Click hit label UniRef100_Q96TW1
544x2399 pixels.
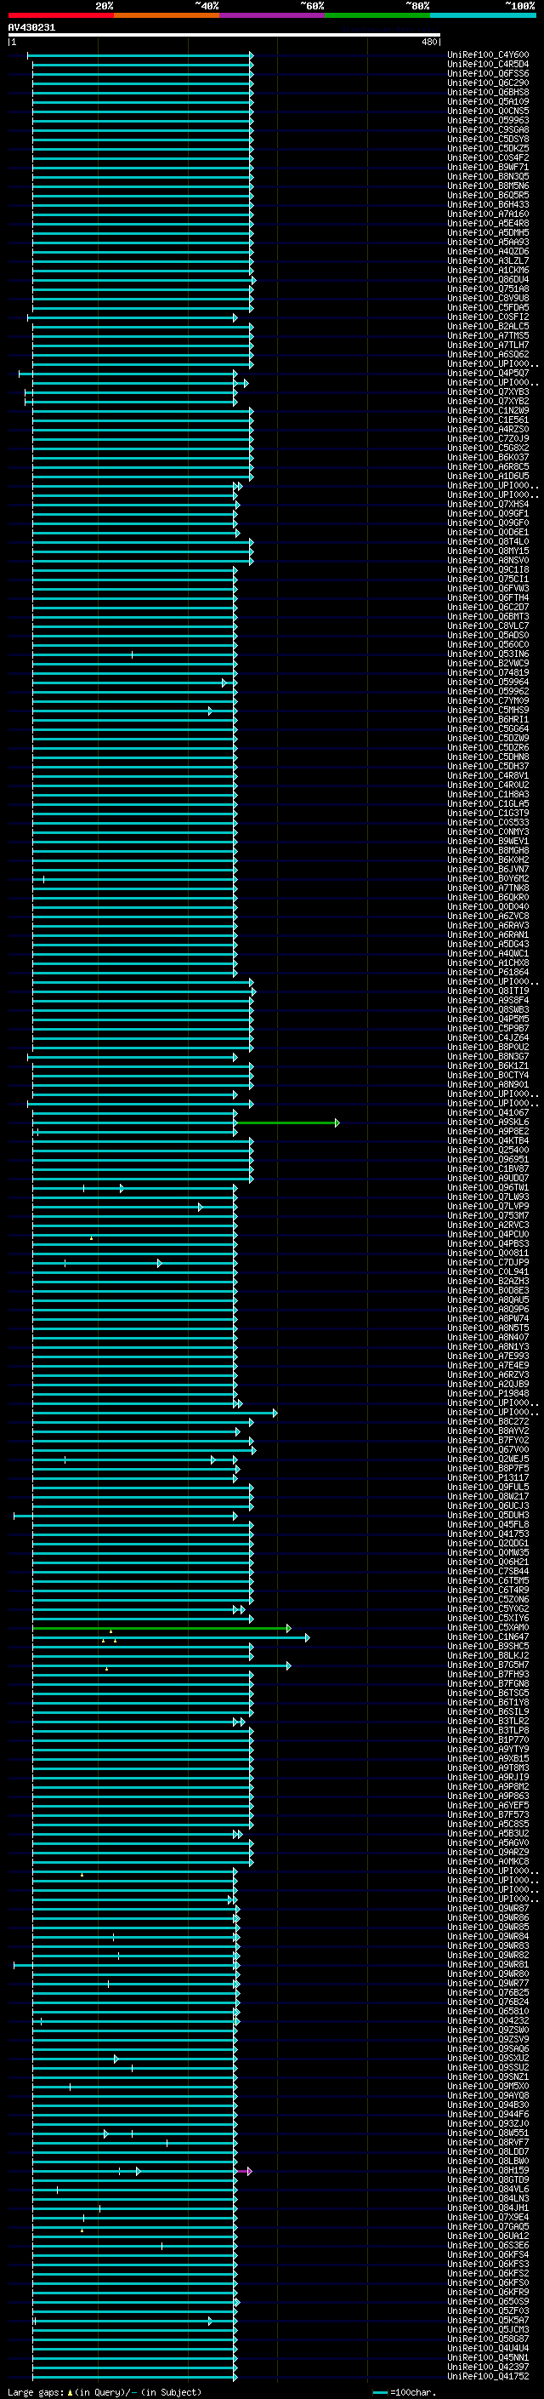point(488,1187)
